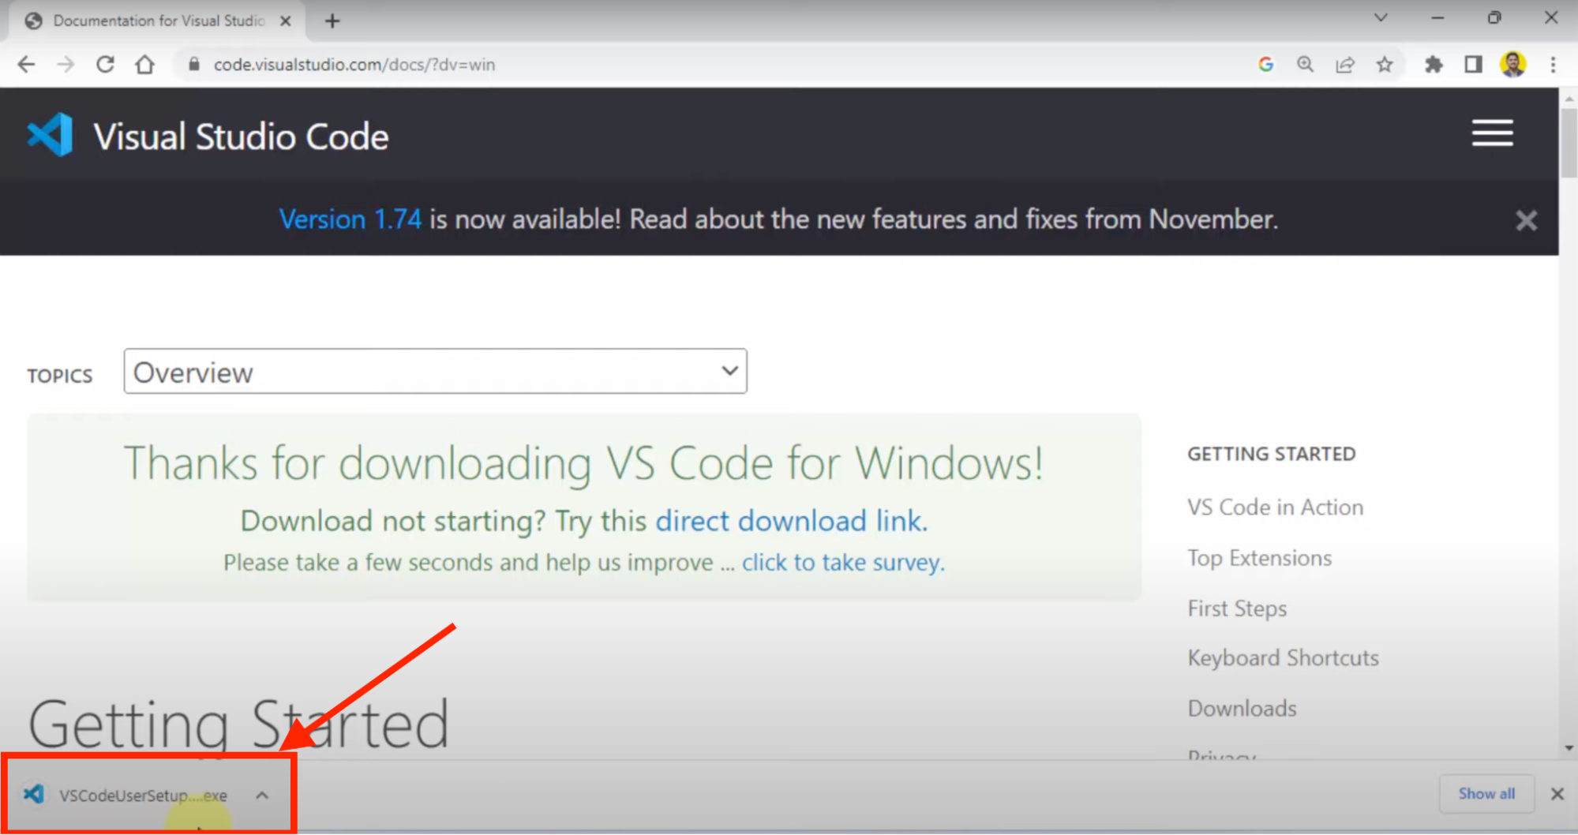The width and height of the screenshot is (1578, 835).
Task: Click the direct download link
Action: 790,521
